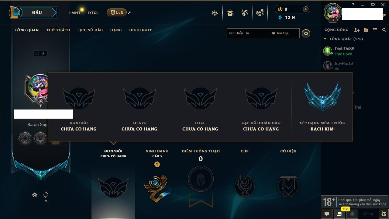Open the chat bubble icon

tap(327, 214)
